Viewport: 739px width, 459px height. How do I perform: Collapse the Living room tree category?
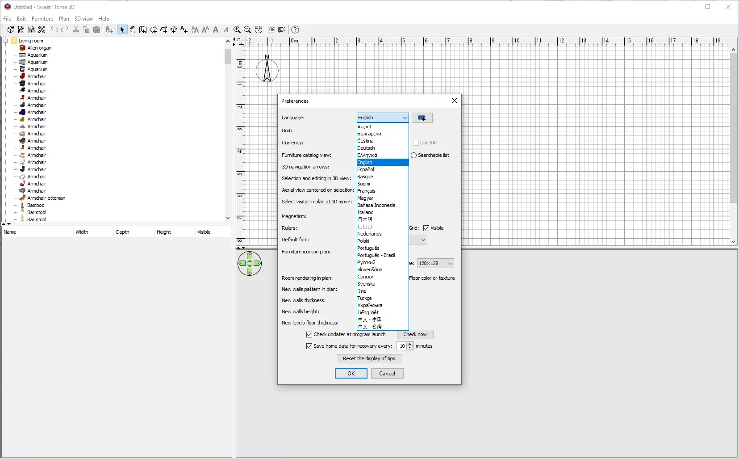(x=6, y=41)
